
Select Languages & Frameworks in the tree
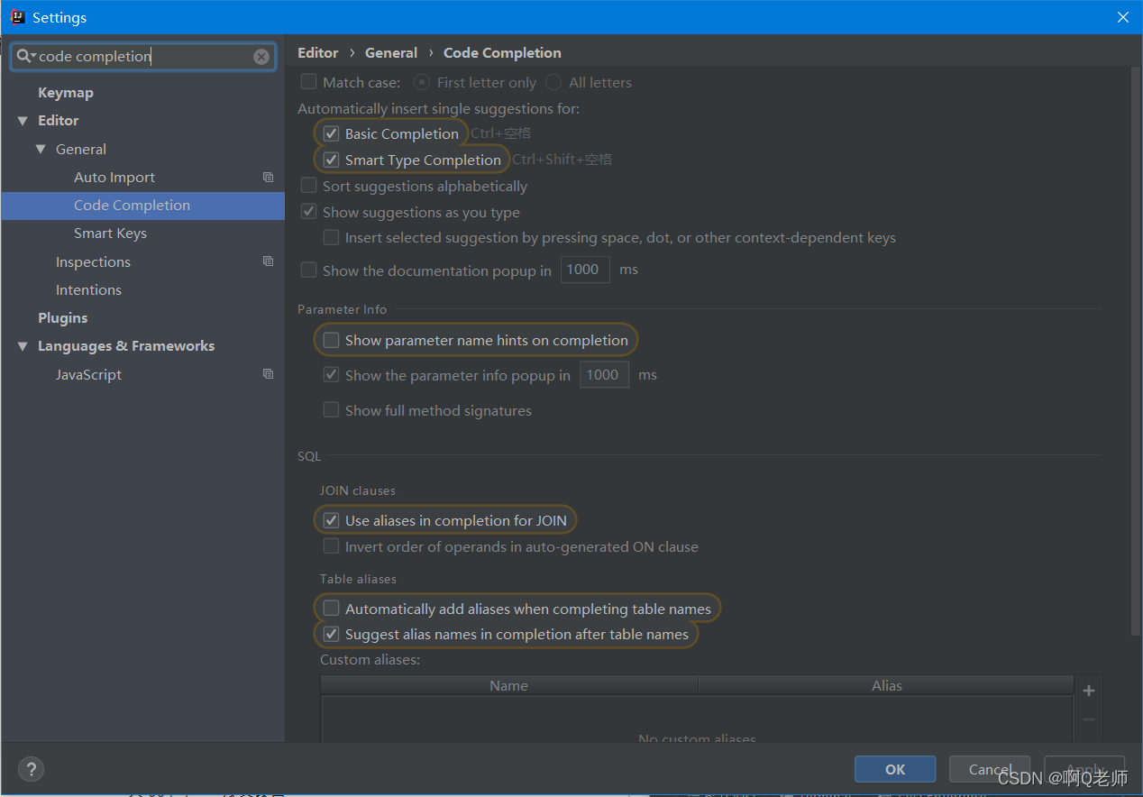pyautogui.click(x=126, y=346)
